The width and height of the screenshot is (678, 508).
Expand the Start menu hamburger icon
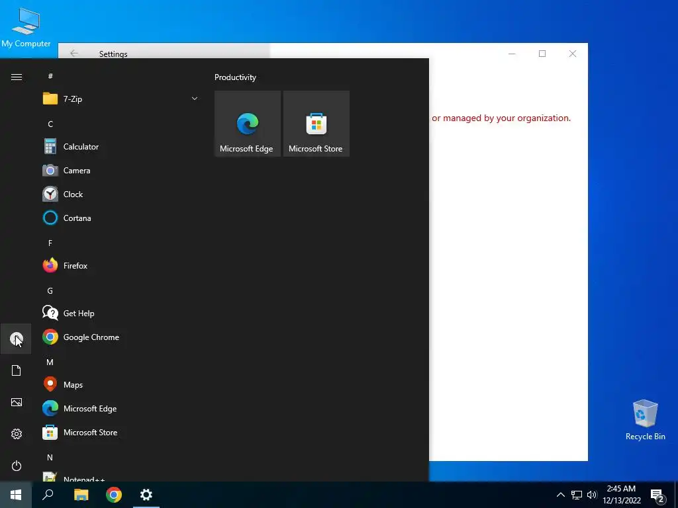pyautogui.click(x=17, y=77)
